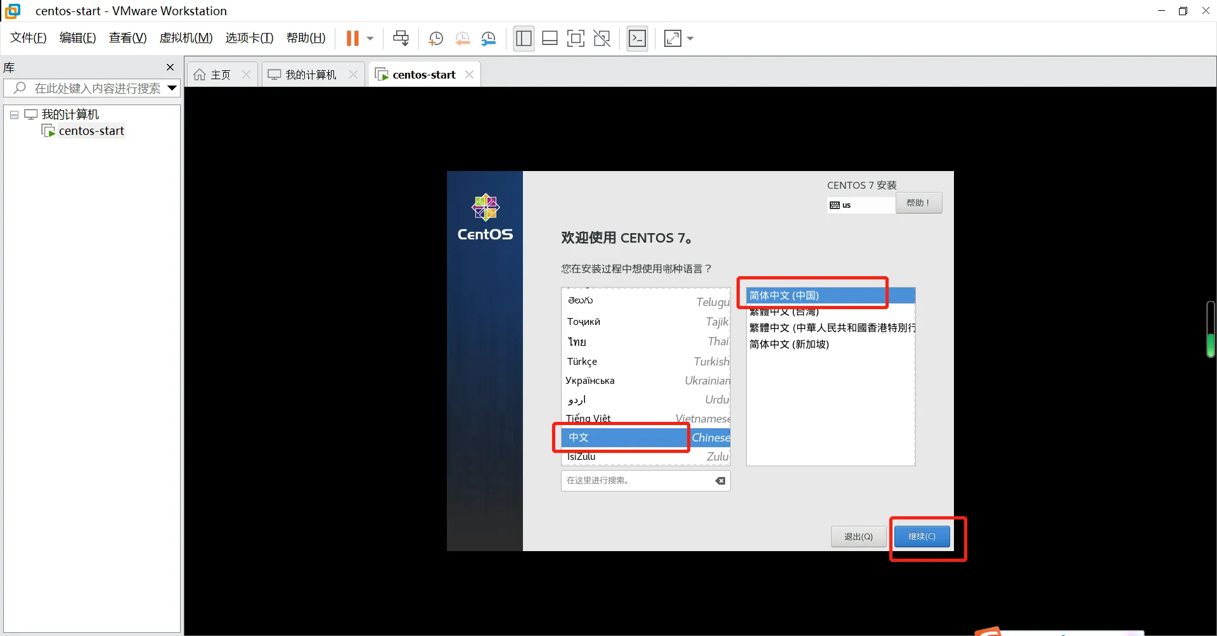
Task: Open the 编辑(E) menu
Action: click(77, 38)
